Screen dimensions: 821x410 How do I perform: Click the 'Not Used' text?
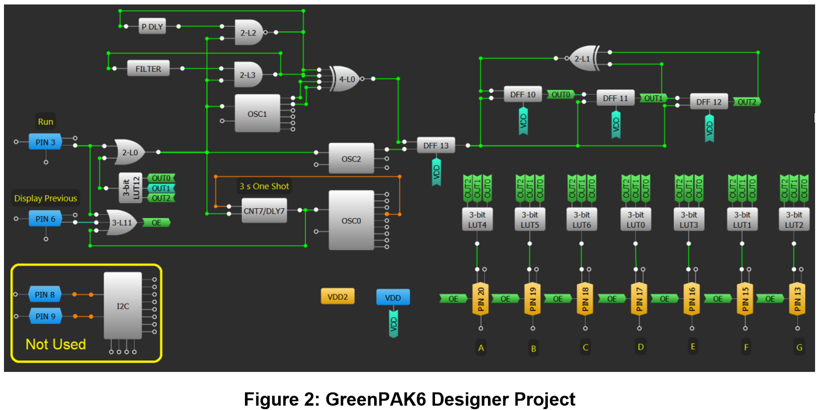point(56,344)
